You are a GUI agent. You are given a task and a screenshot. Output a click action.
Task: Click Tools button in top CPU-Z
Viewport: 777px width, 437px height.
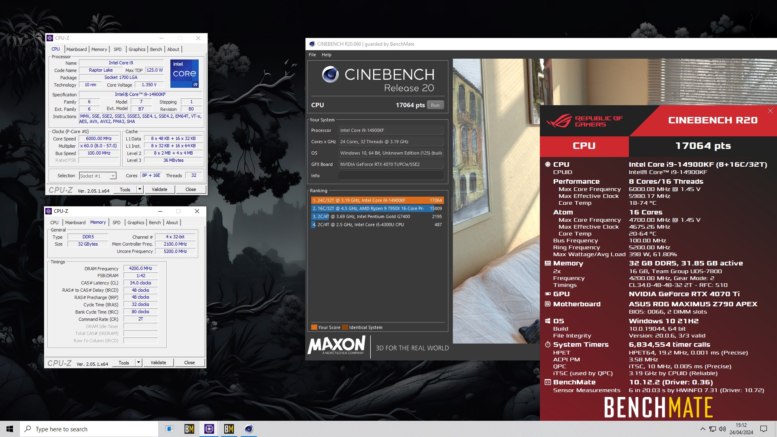tap(125, 189)
